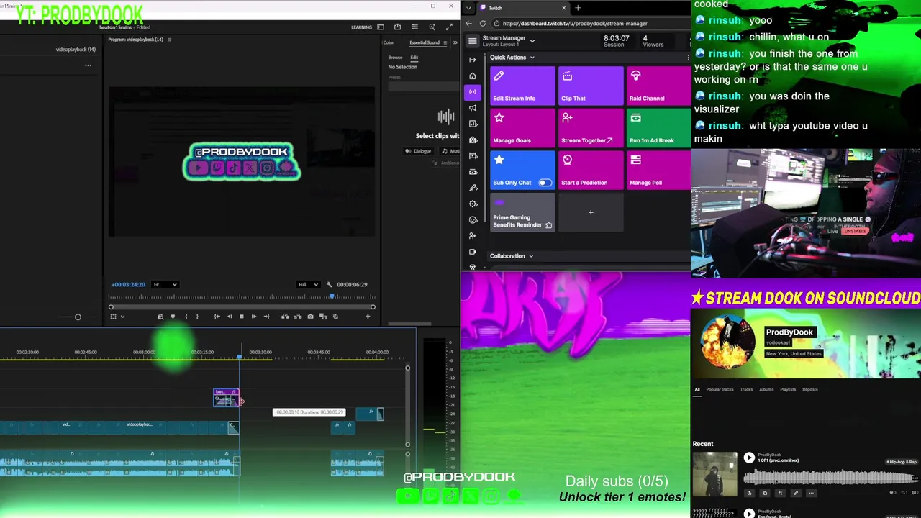Switch to the Edit tab in Essential Sound
This screenshot has width=921, height=518.
point(414,58)
